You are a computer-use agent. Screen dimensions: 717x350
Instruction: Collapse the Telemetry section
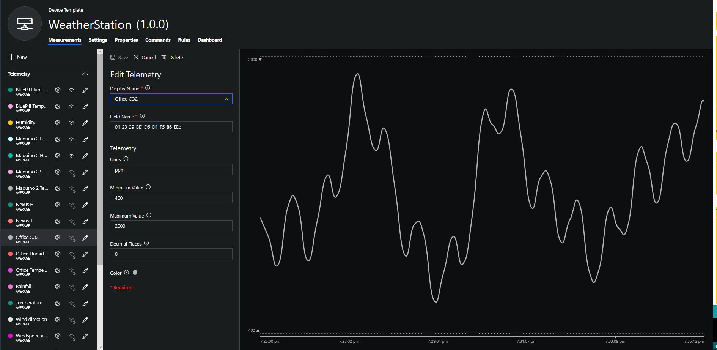click(85, 74)
